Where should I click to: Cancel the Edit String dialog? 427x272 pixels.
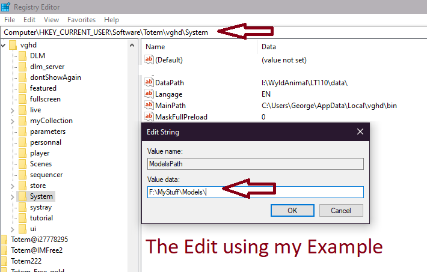340,211
